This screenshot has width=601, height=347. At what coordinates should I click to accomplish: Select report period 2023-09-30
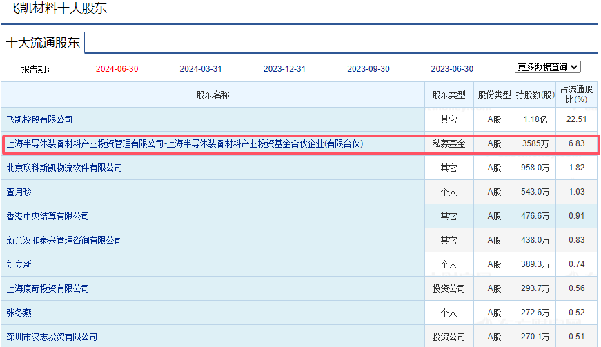point(368,69)
